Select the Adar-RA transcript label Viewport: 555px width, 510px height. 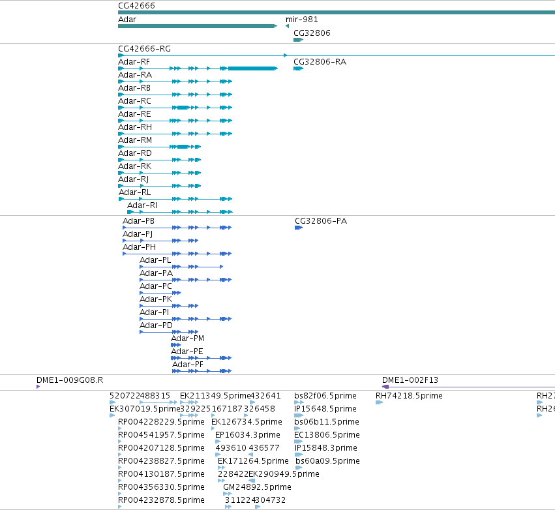(x=135, y=75)
